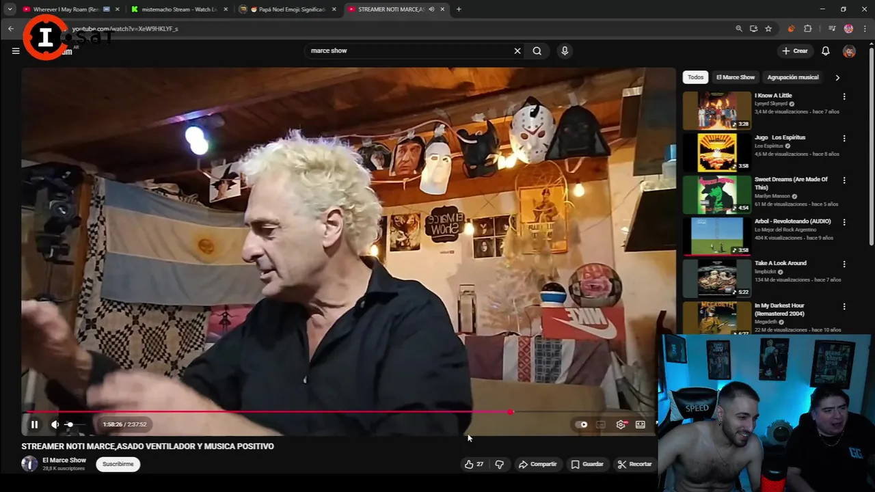Focus the search field containing marce show

coord(407,51)
